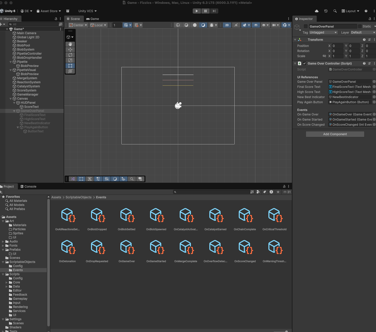Viewport: 376px width, 332px height.
Task: Click the Pause button in top toolbar
Action: (205, 11)
